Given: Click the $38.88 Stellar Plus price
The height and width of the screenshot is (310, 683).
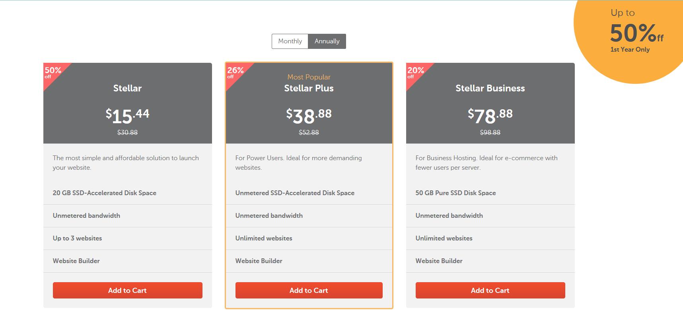Looking at the screenshot, I should [309, 116].
